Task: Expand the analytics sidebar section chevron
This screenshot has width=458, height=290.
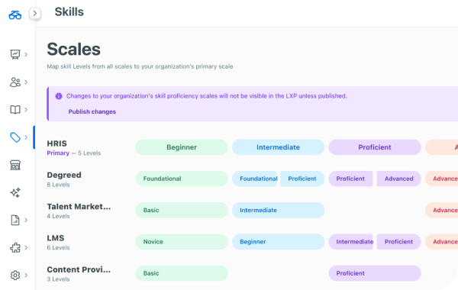Action: pos(26,54)
